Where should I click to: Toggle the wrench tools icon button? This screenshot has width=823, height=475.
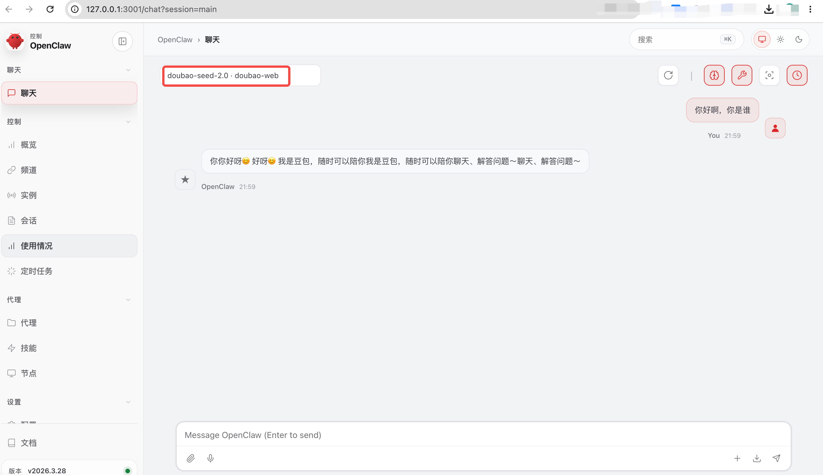(x=742, y=75)
